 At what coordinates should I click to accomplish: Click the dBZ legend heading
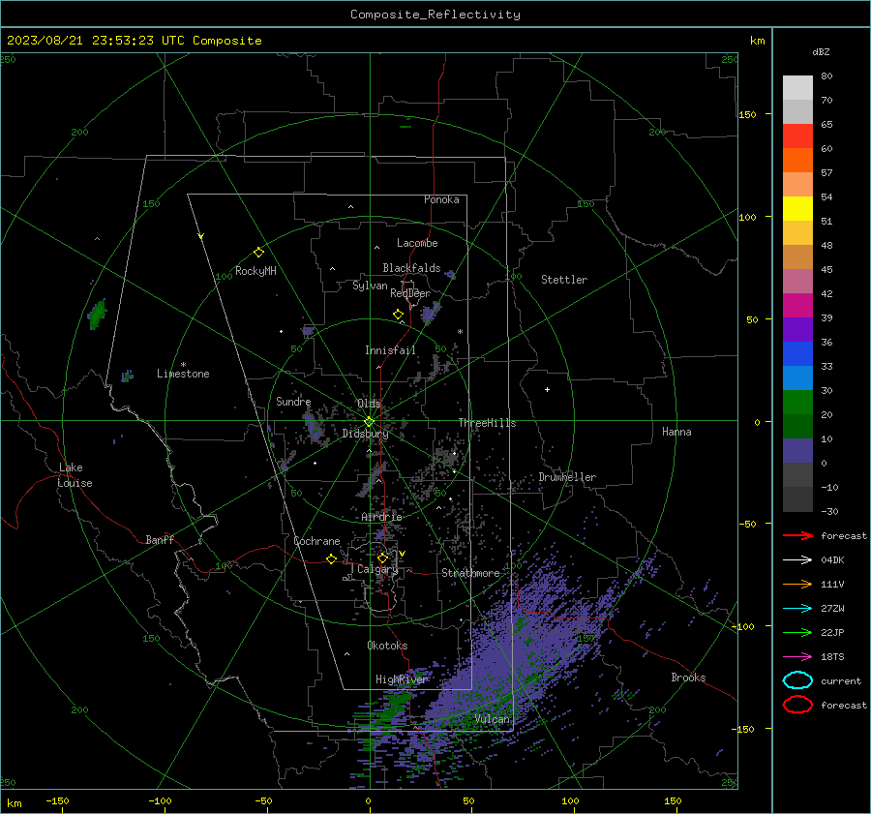(x=821, y=51)
